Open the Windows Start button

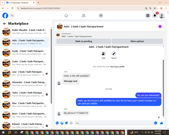3,132
